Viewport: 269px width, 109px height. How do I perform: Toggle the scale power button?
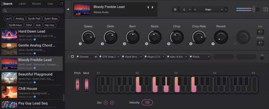[x=175, y=10]
